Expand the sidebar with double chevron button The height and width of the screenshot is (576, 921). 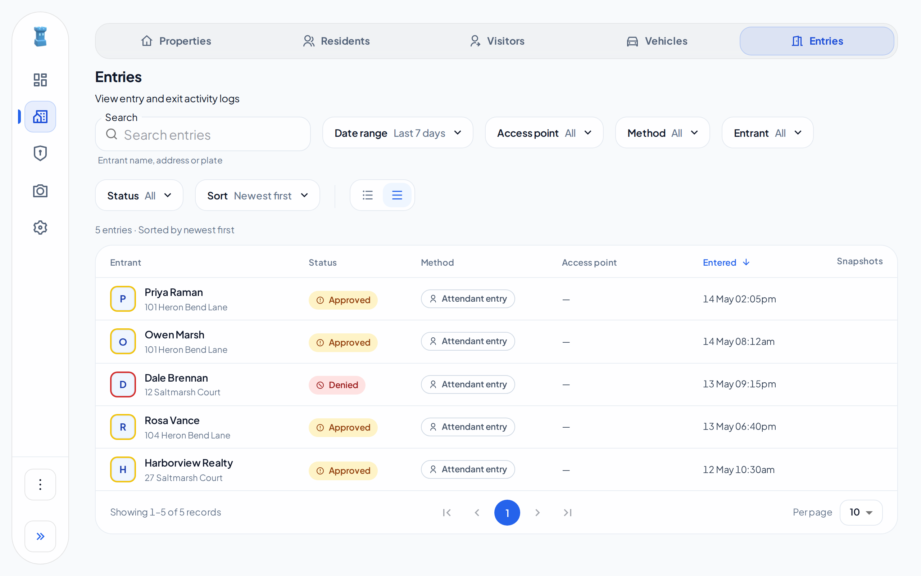click(x=40, y=536)
